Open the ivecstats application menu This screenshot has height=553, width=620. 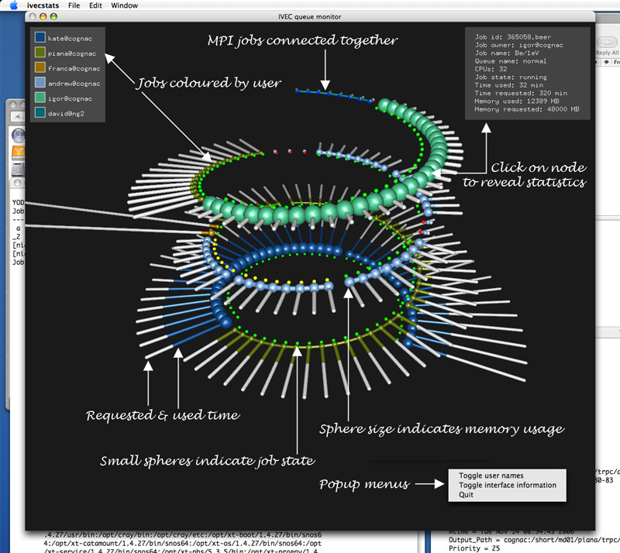tap(43, 5)
